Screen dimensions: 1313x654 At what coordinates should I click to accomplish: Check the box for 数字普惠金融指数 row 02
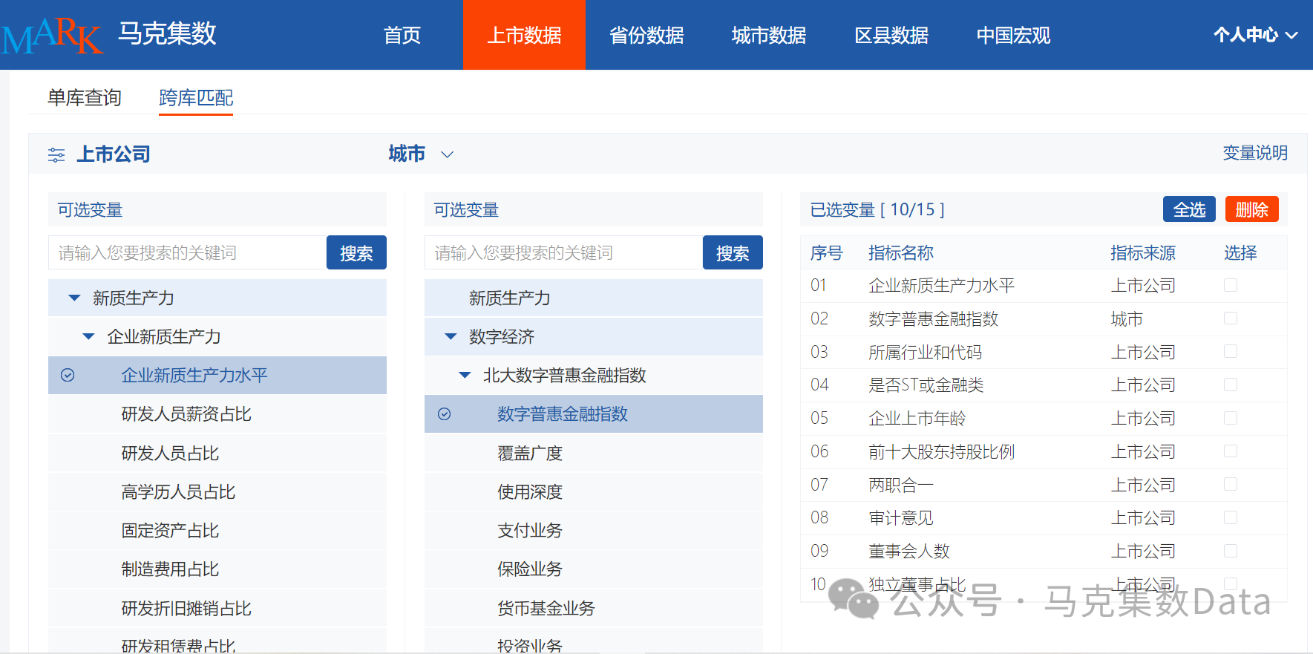(1231, 318)
